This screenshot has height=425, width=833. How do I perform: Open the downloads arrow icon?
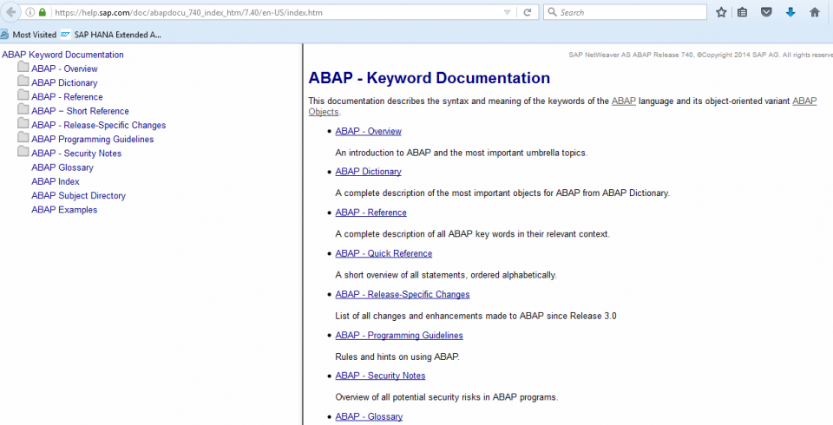click(x=790, y=12)
